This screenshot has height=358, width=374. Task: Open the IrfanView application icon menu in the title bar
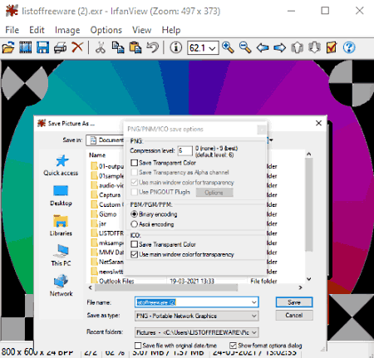pyautogui.click(x=12, y=11)
